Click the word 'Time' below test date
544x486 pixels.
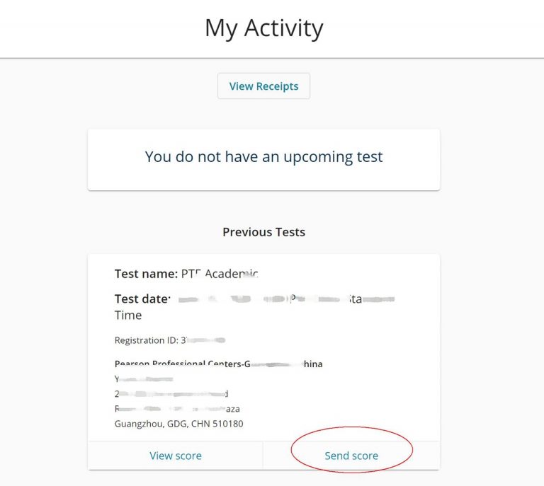(x=128, y=316)
